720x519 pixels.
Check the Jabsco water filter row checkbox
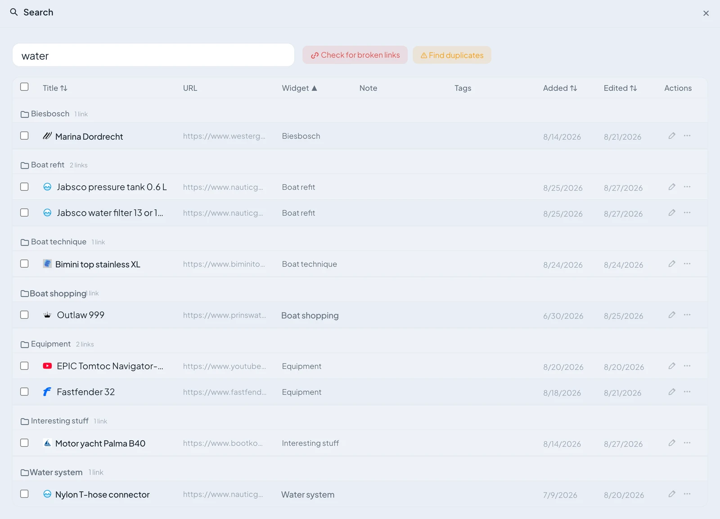click(24, 213)
